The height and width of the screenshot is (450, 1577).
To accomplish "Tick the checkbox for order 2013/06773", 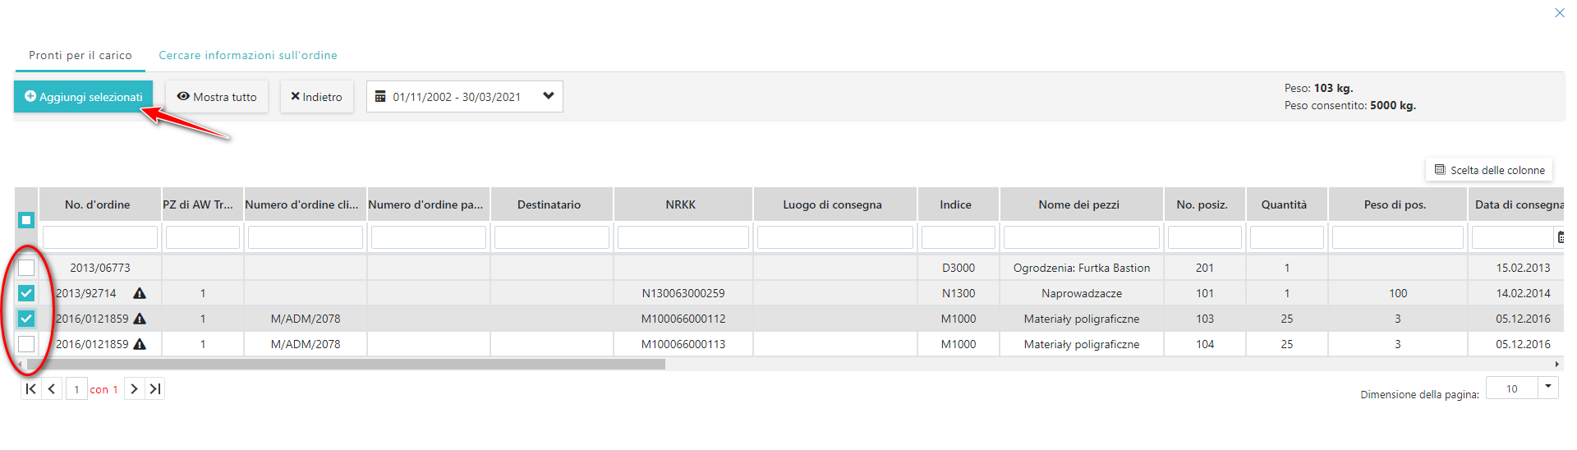I will pos(26,268).
